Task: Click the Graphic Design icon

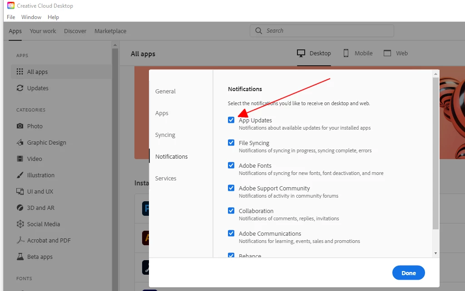Action: pos(20,142)
